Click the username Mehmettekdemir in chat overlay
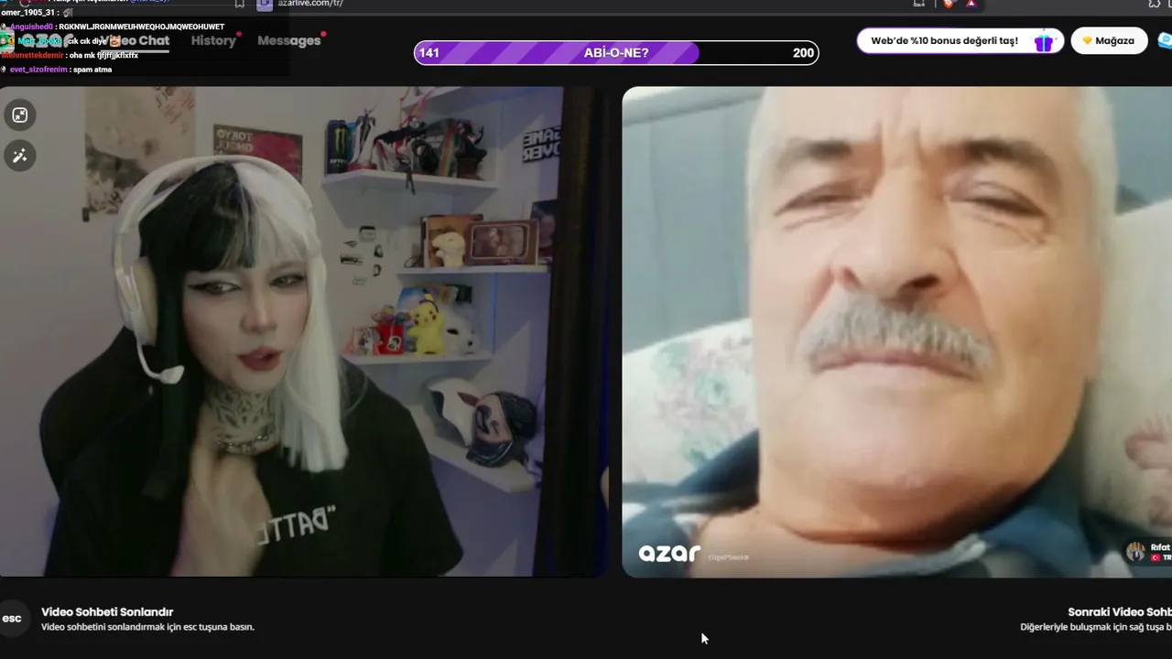Viewport: 1172px width, 659px height. [32, 56]
